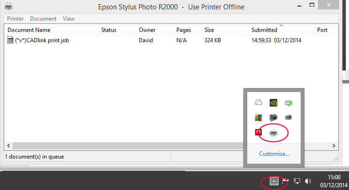Open the Document menu
Screen dimensions: 349x190
43,19
